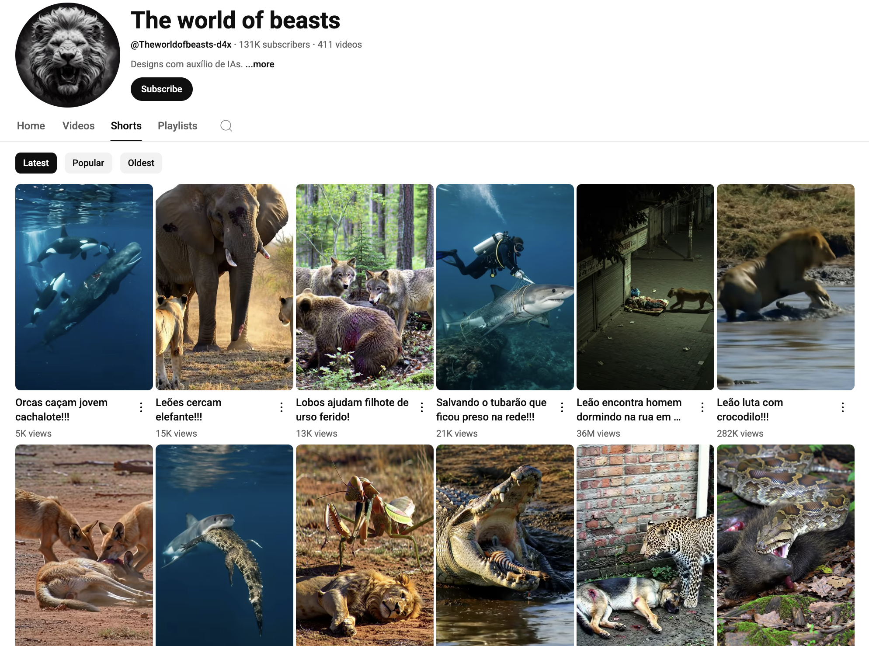Open options menu for Lobos ajudam filhote short
Screen dimensions: 869x646
click(x=422, y=407)
